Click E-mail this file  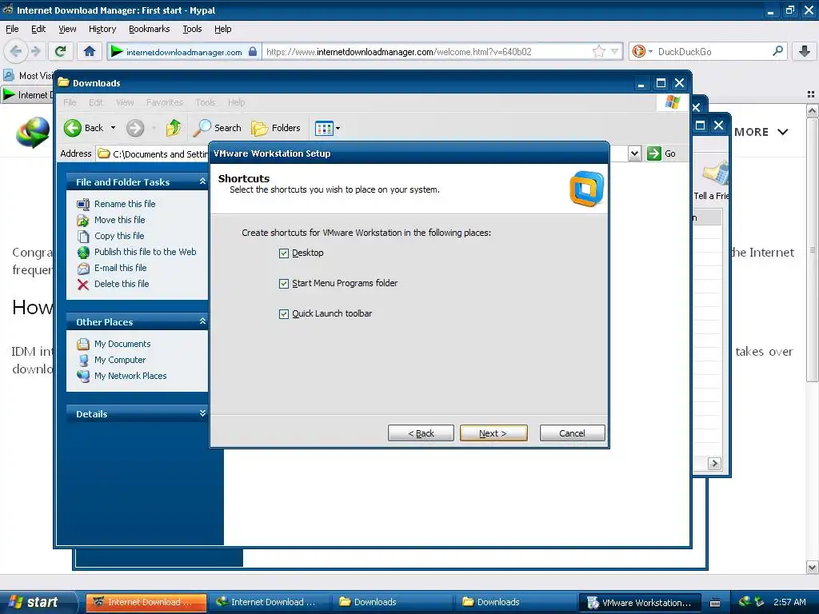pos(120,268)
